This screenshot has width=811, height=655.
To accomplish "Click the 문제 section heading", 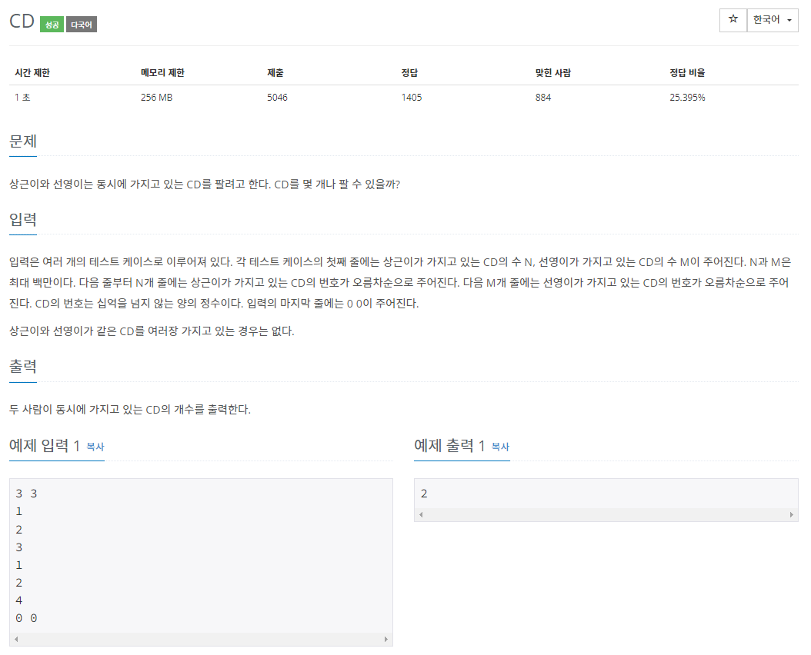I will (x=22, y=141).
